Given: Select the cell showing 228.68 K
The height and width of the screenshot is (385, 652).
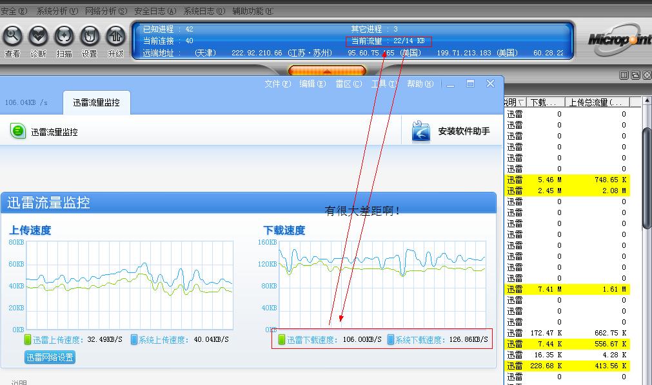Looking at the screenshot, I should click(546, 366).
